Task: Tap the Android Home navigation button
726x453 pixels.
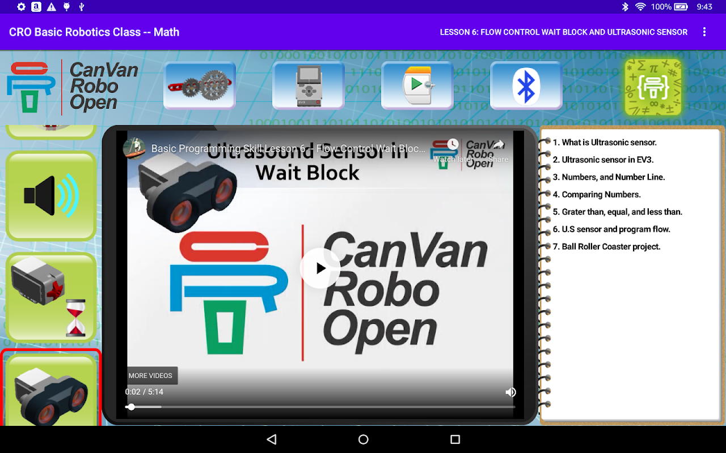Action: tap(363, 439)
